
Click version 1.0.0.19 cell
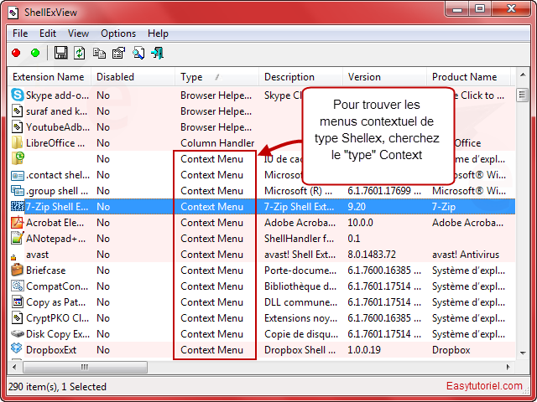point(364,350)
